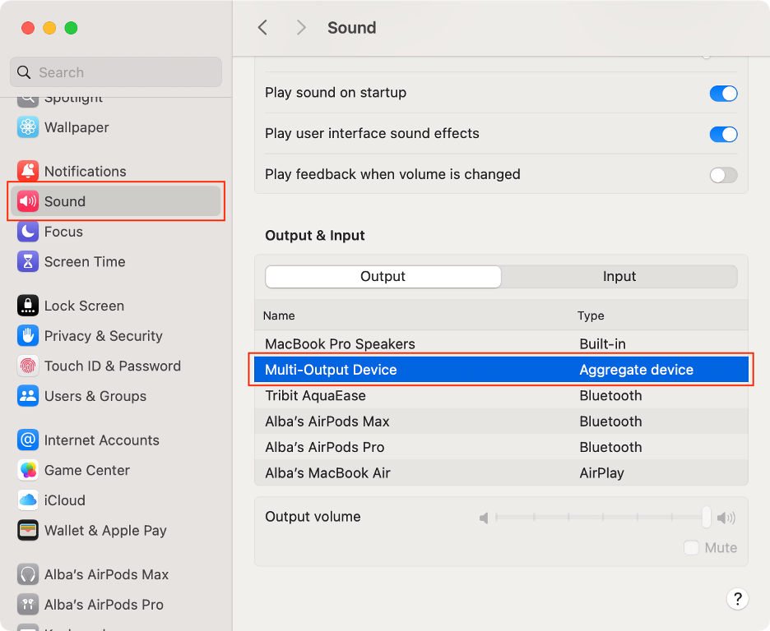Select Alba's MacBook Air AirPlay output
Viewport: 770px width, 631px height.
[501, 472]
